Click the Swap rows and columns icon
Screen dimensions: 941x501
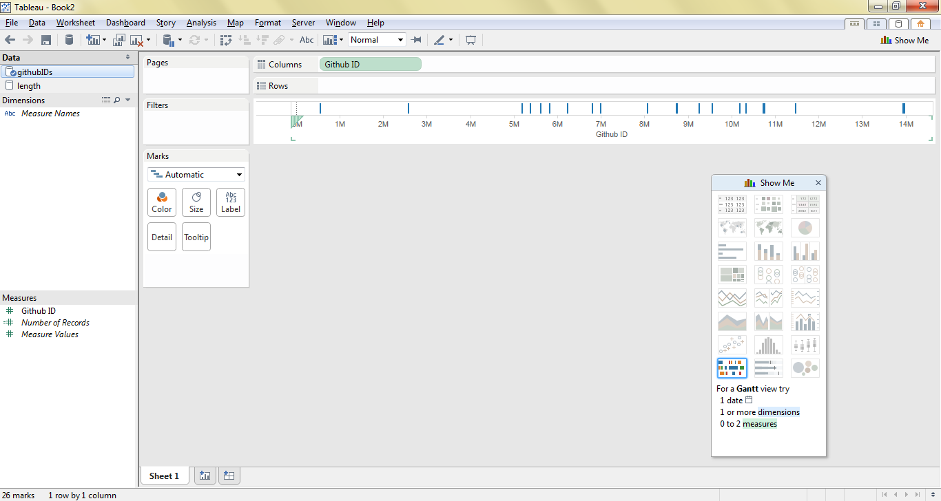pos(226,40)
